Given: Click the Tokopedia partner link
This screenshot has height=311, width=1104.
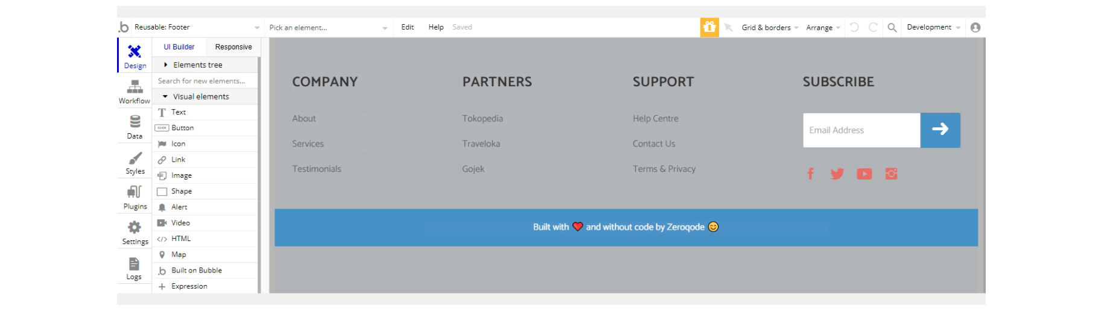Looking at the screenshot, I should point(483,119).
